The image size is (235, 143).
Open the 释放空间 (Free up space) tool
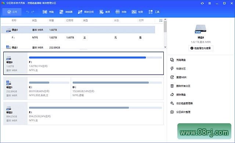pyautogui.click(x=86, y=12)
